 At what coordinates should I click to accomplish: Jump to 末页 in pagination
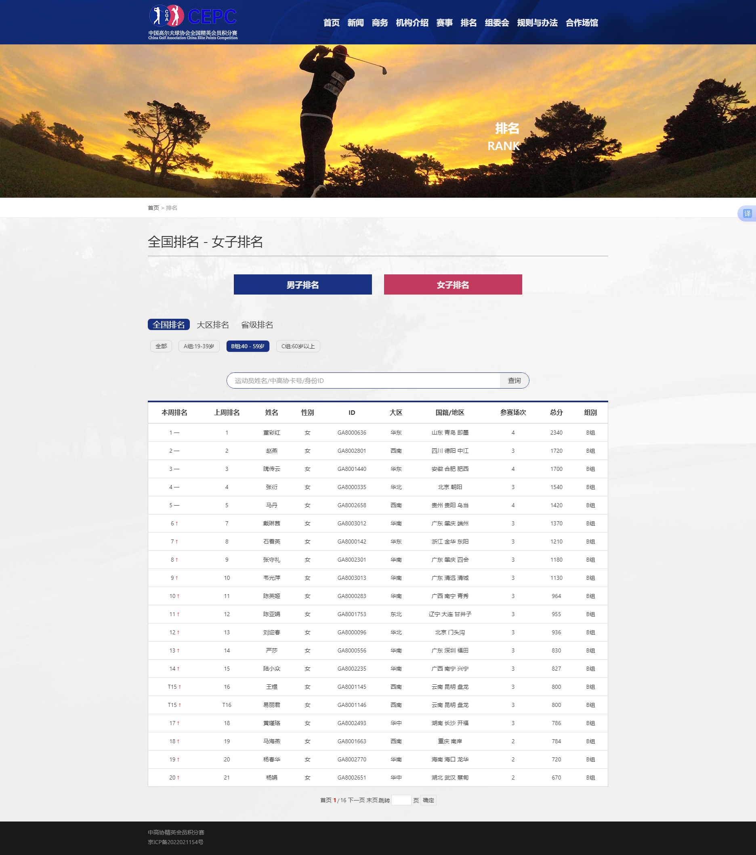pos(372,800)
